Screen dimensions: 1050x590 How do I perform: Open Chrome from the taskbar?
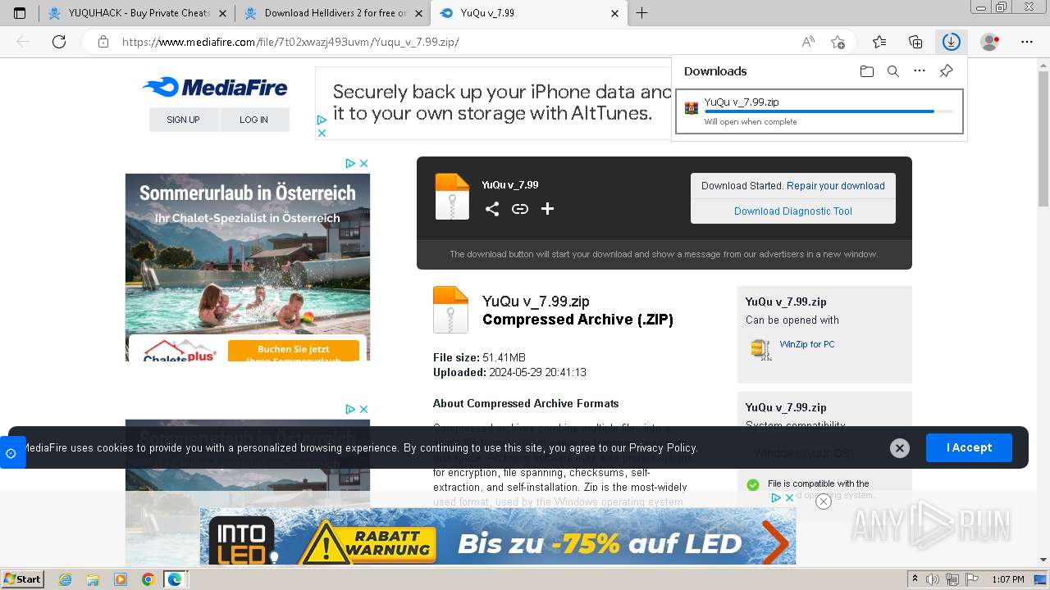(x=148, y=579)
